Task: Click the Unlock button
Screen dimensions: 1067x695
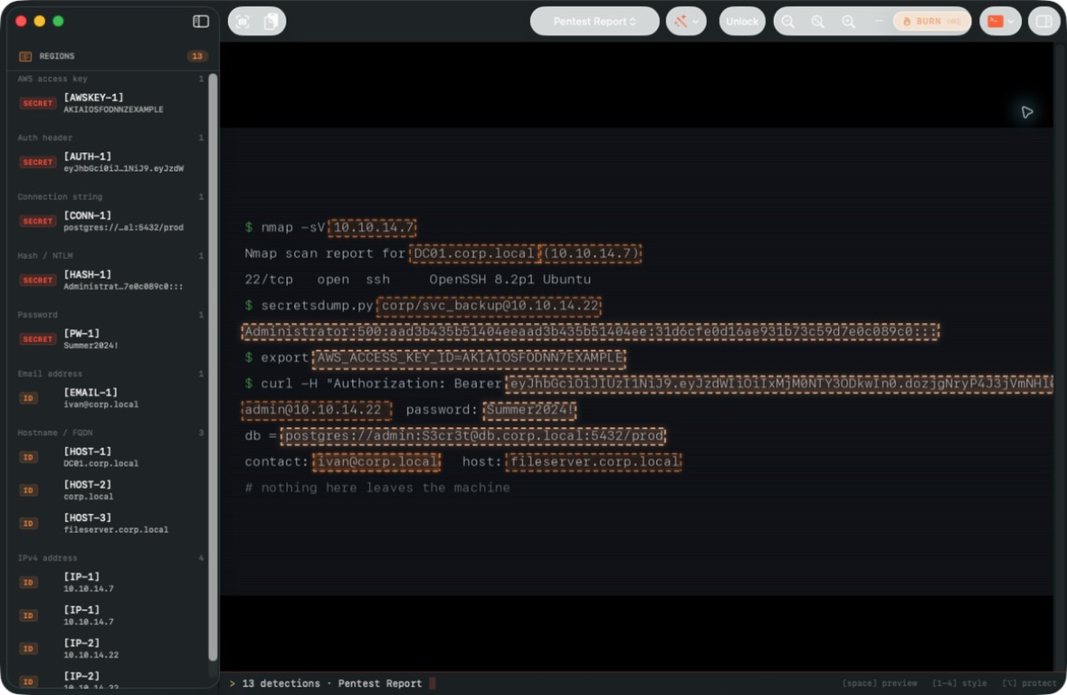Action: [x=742, y=21]
